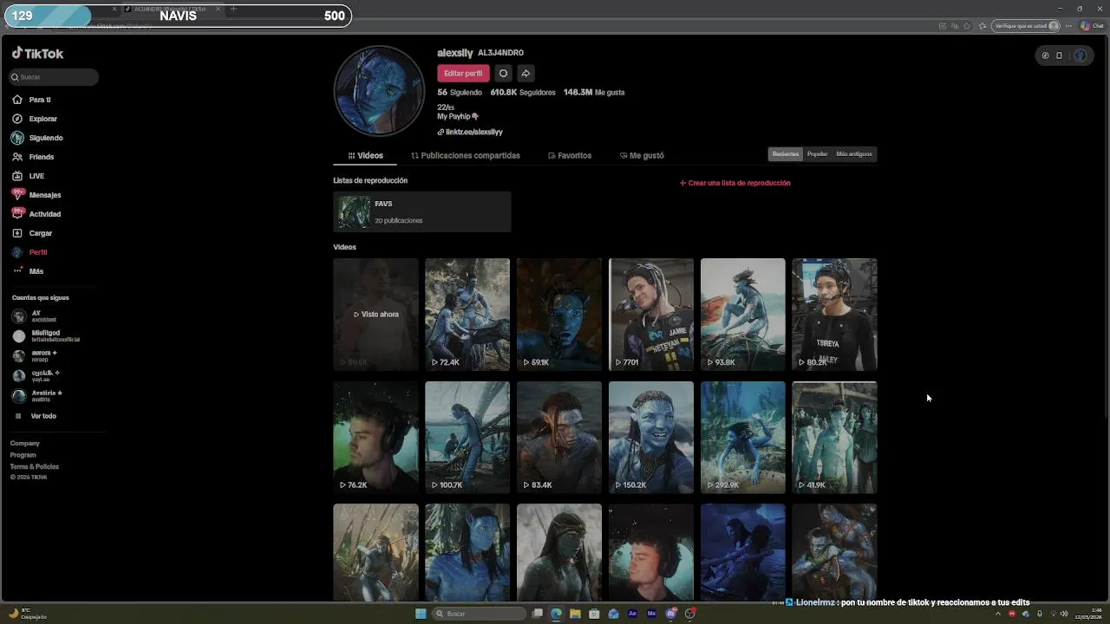Viewport: 1110px width, 624px height.
Task: Open the video with 72.4K views
Action: point(467,315)
